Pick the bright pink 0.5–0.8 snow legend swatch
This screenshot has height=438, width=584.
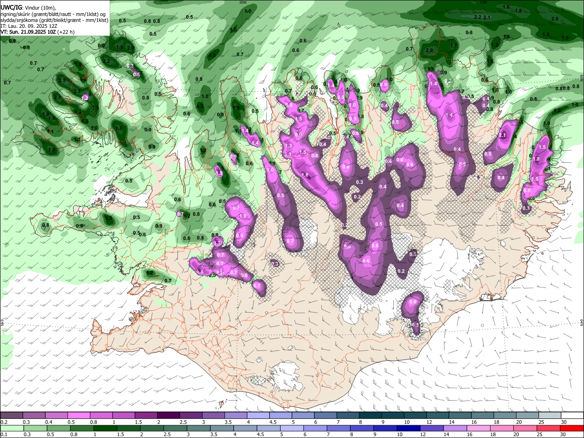pos(78,415)
